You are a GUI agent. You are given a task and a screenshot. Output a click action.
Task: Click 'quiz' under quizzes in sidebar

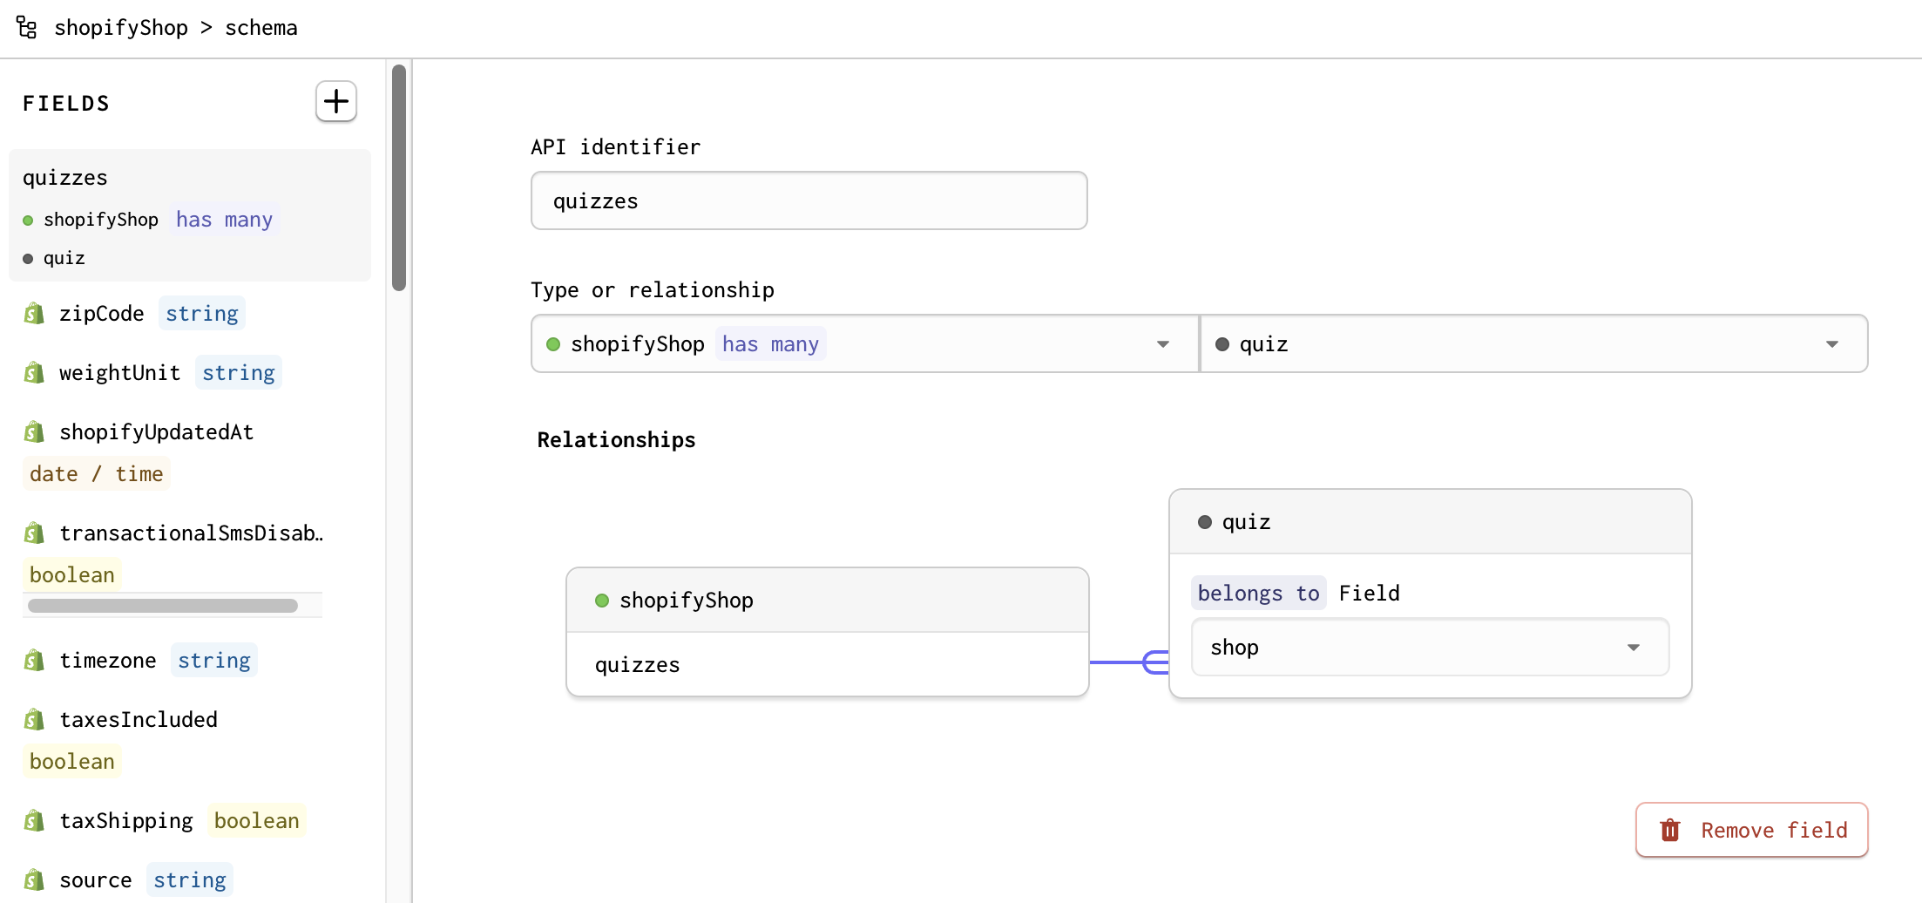click(x=64, y=258)
